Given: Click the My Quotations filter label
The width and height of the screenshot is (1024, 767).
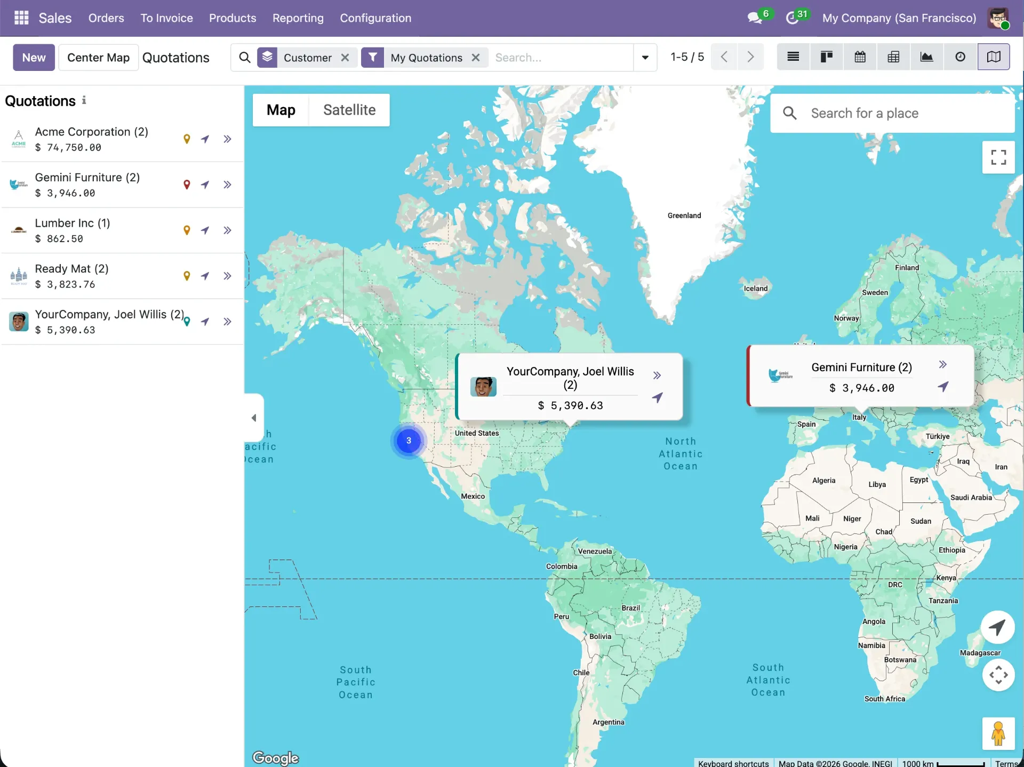Looking at the screenshot, I should pos(426,58).
